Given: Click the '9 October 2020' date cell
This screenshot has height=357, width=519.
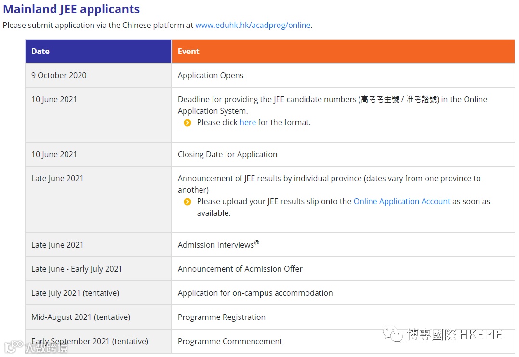Looking at the screenshot, I should (59, 75).
